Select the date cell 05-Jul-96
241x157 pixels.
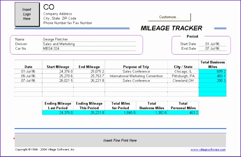point(28,76)
